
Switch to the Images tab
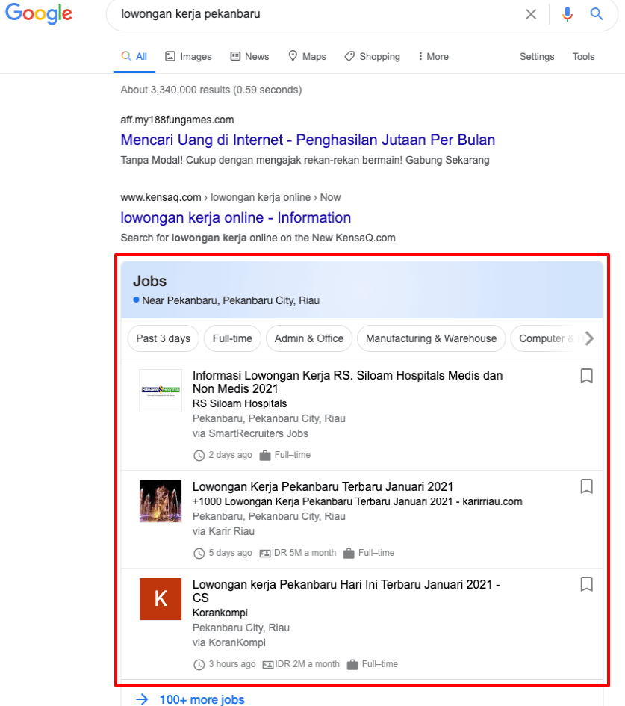(188, 57)
